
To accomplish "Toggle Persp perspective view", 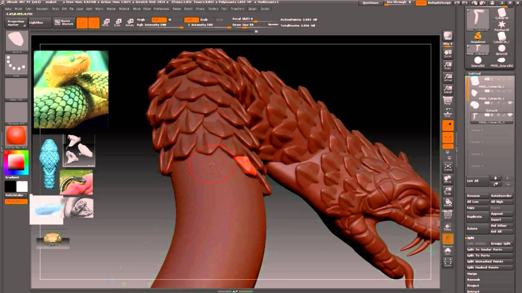I will point(448,101).
